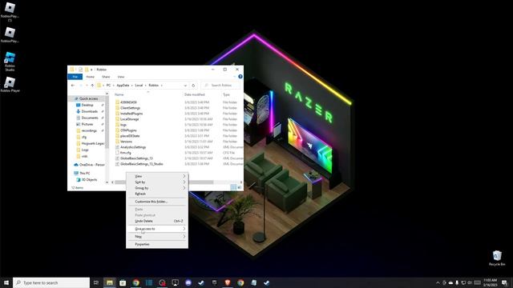
Task: Open the Roblox Studio desktop shortcut
Action: pyautogui.click(x=10, y=62)
